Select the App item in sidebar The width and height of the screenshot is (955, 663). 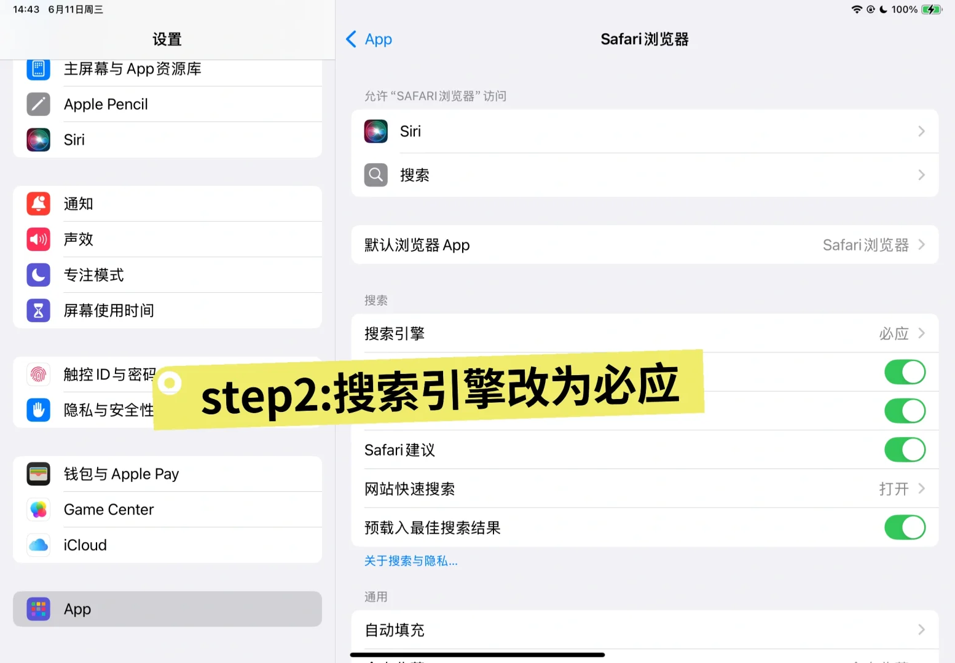[x=167, y=609]
